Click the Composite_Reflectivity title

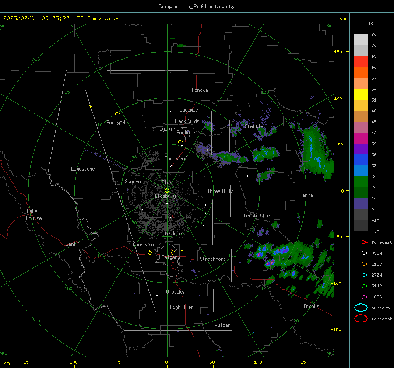[x=197, y=7]
